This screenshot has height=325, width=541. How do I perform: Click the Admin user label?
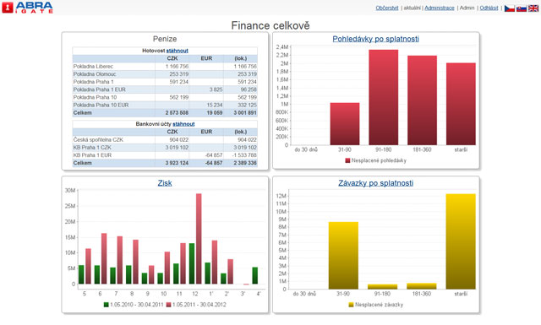tap(467, 8)
